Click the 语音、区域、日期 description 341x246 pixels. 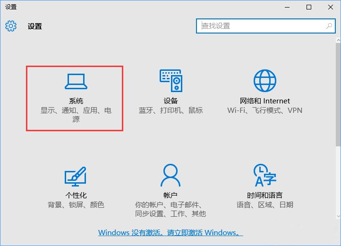[x=265, y=204]
